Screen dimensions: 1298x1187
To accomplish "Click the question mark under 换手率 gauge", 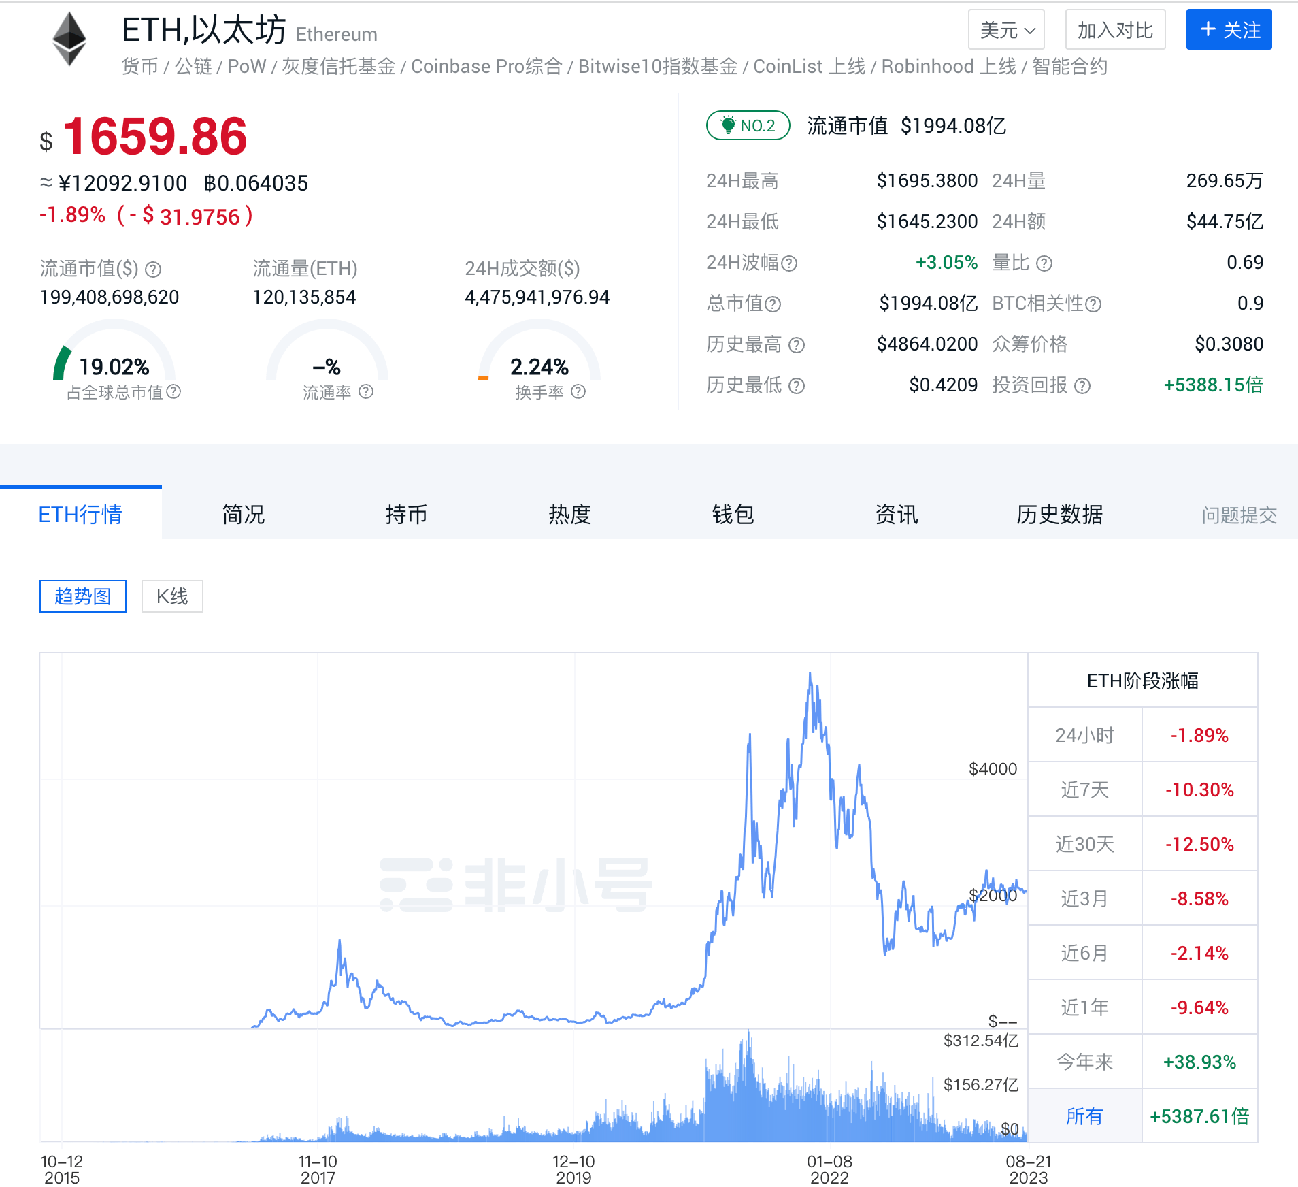I will coord(578,393).
